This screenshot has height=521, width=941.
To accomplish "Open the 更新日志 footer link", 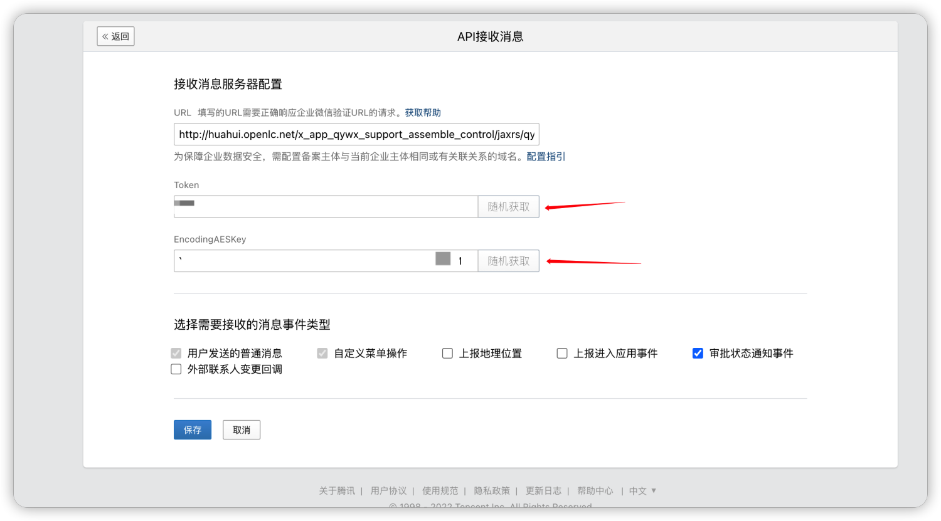I will coord(543,491).
